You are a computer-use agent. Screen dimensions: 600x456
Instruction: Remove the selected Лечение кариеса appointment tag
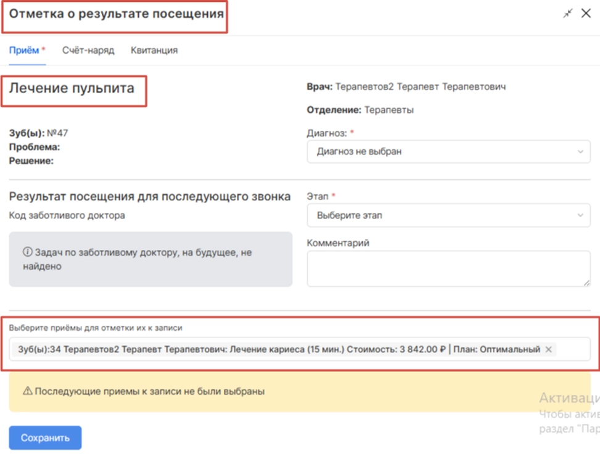pyautogui.click(x=548, y=349)
